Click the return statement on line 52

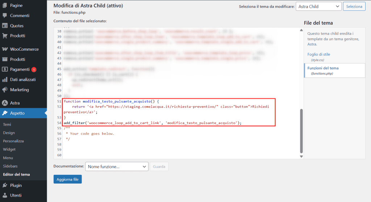coord(166,109)
